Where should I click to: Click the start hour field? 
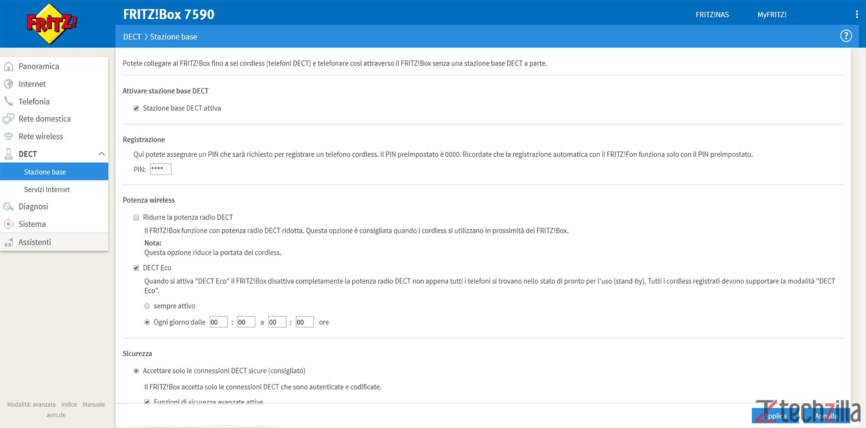click(x=218, y=322)
